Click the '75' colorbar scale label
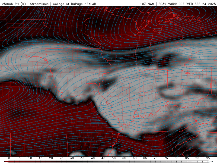The width and height of the screenshot is (217, 163). 166,158
